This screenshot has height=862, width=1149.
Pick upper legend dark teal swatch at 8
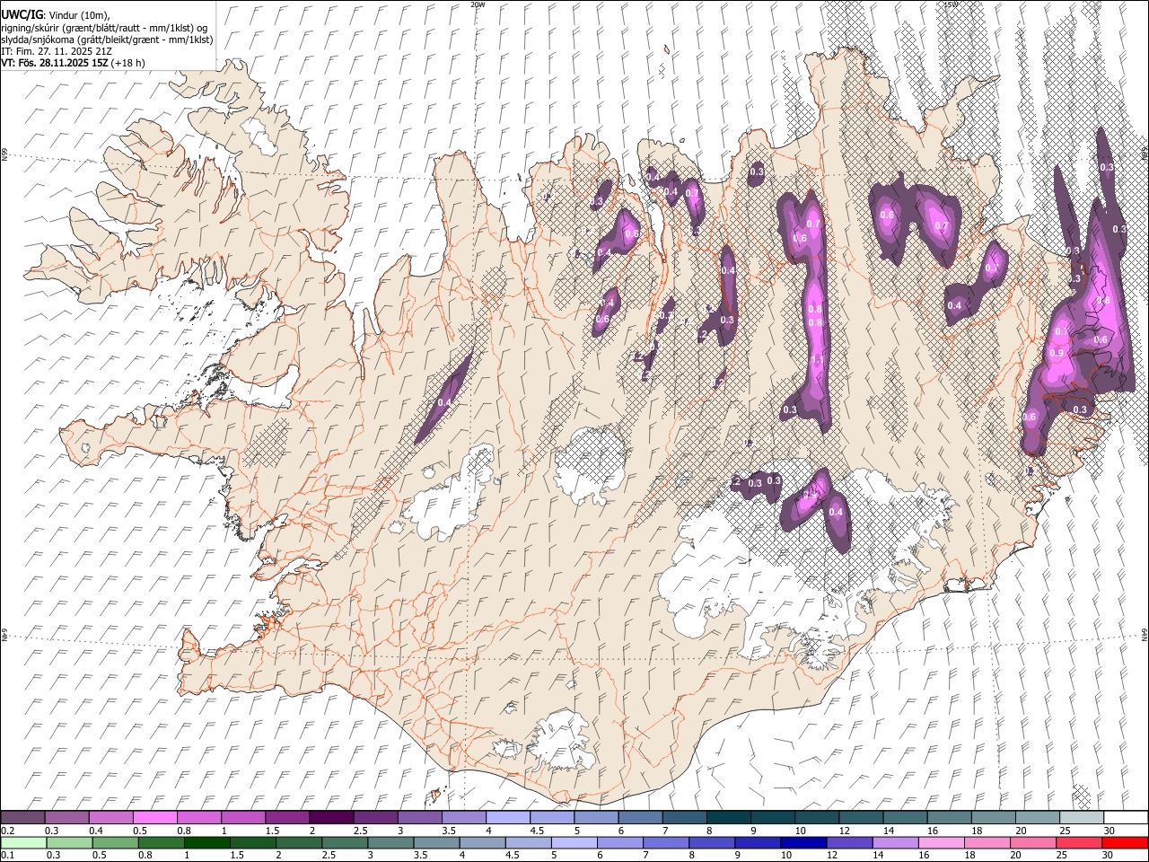727,818
